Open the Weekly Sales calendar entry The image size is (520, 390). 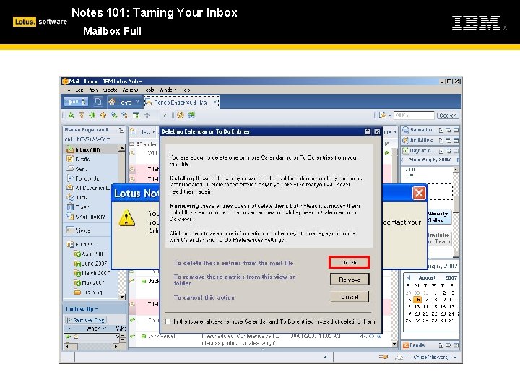438,217
